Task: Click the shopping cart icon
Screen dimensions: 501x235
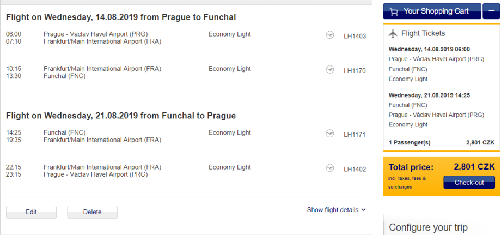Action: (x=395, y=11)
